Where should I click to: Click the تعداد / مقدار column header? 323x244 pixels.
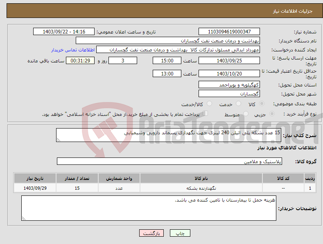tap(77, 178)
